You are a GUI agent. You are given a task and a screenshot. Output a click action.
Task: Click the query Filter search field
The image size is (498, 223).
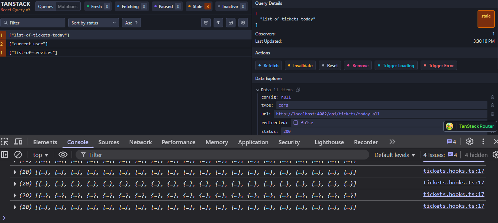[33, 23]
